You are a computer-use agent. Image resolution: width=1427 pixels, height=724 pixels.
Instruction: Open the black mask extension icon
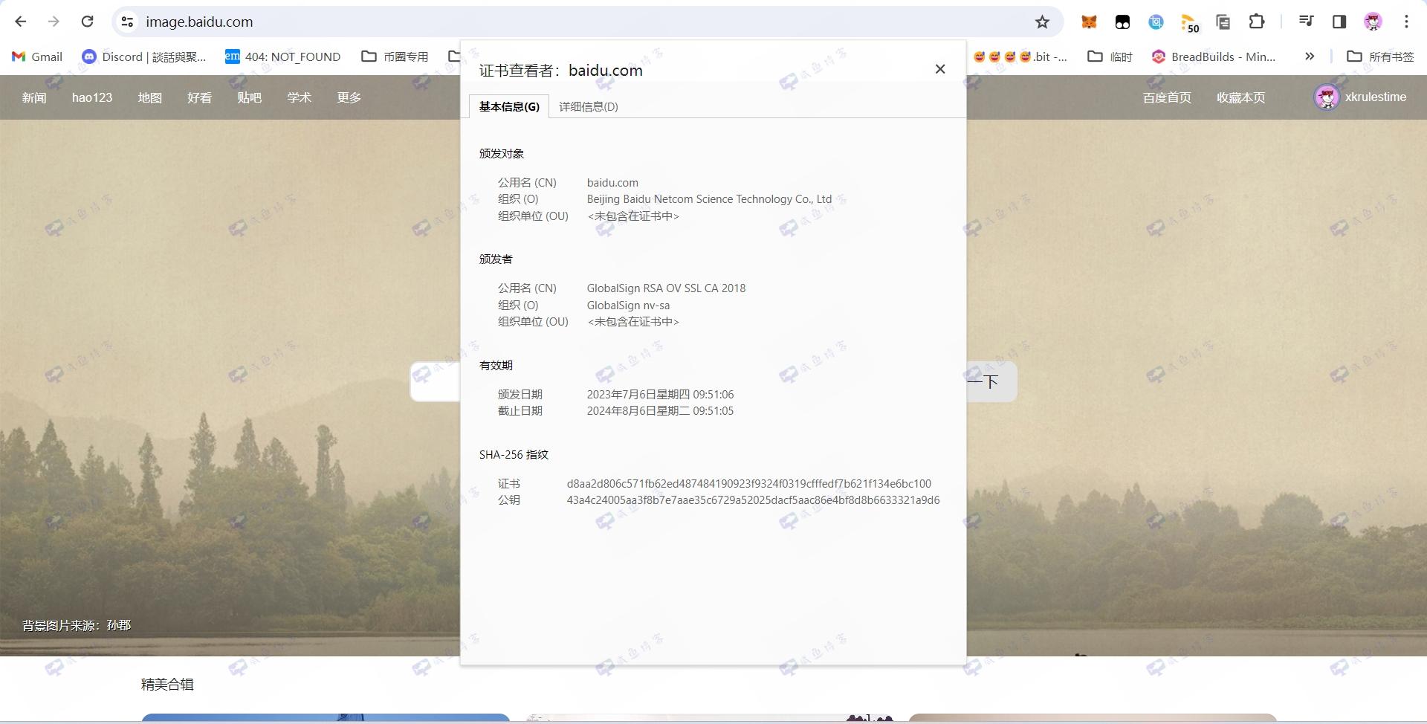(1122, 22)
